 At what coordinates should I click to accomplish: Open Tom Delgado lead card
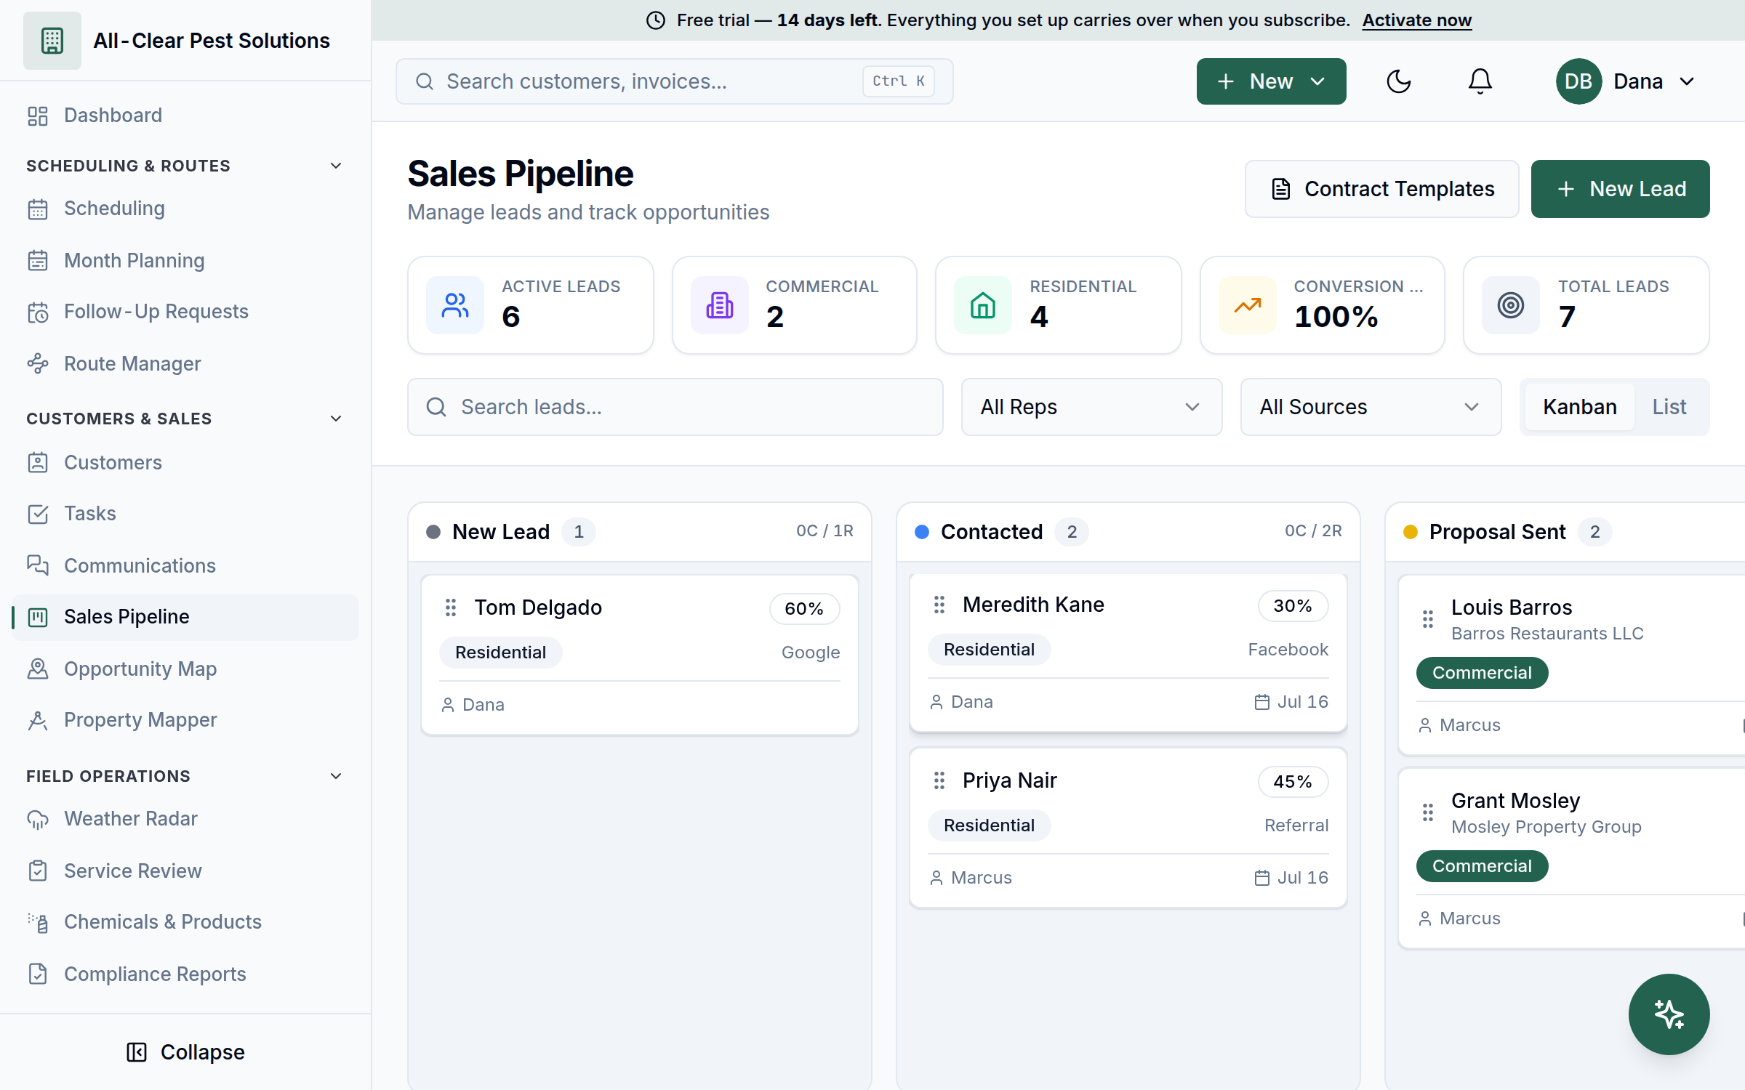(x=640, y=655)
